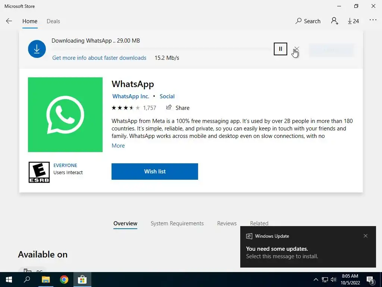Click the ESRB Everyone rating badge

click(x=39, y=172)
